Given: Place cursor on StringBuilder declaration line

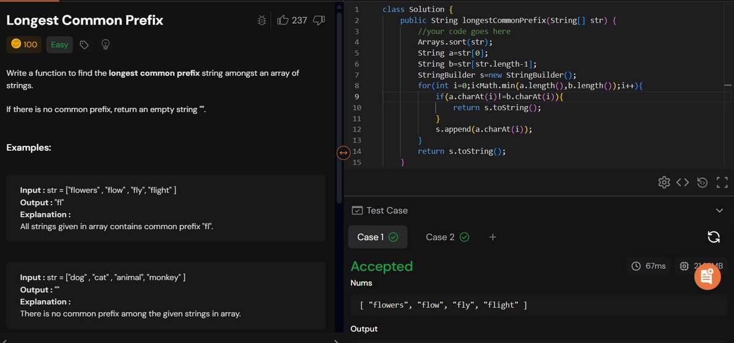Looking at the screenshot, I should [497, 75].
